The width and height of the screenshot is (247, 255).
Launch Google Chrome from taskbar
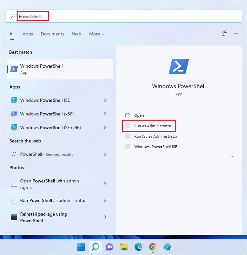coord(153,247)
